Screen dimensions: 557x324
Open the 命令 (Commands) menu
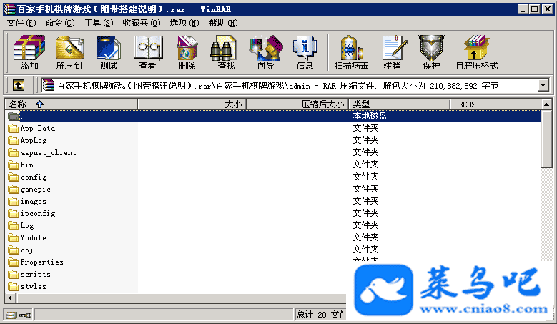coord(60,23)
